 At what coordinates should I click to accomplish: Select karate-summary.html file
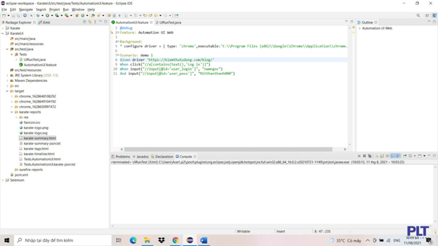[x=40, y=138]
